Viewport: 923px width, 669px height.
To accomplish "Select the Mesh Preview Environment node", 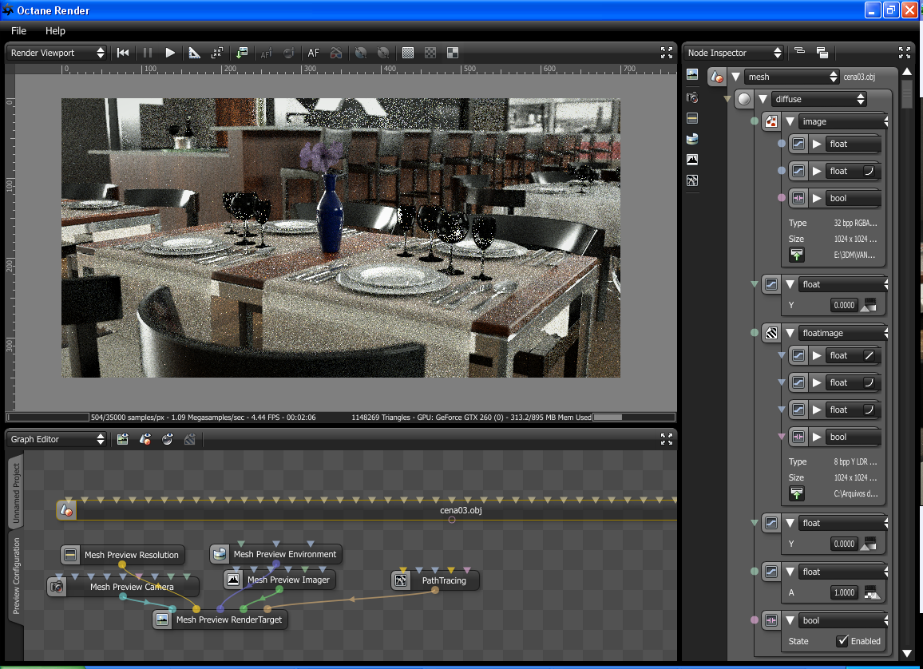I will (284, 554).
